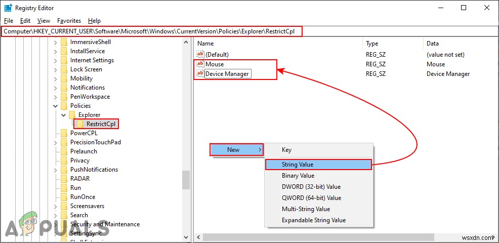The image size is (499, 243).
Task: Click the Notifications folder icon
Action: tap(64, 87)
